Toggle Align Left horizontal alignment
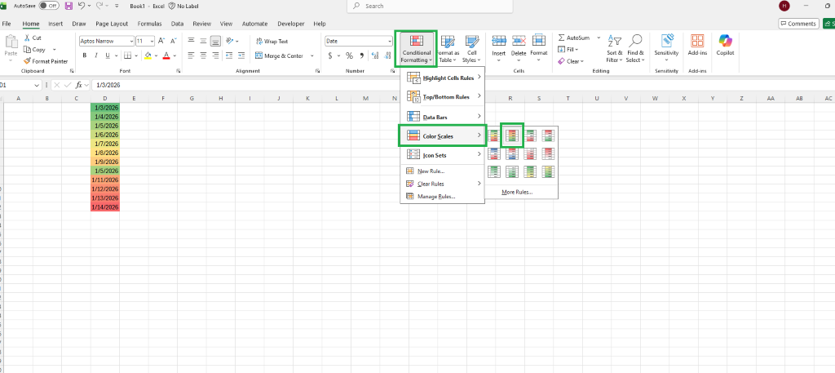 pyautogui.click(x=191, y=56)
